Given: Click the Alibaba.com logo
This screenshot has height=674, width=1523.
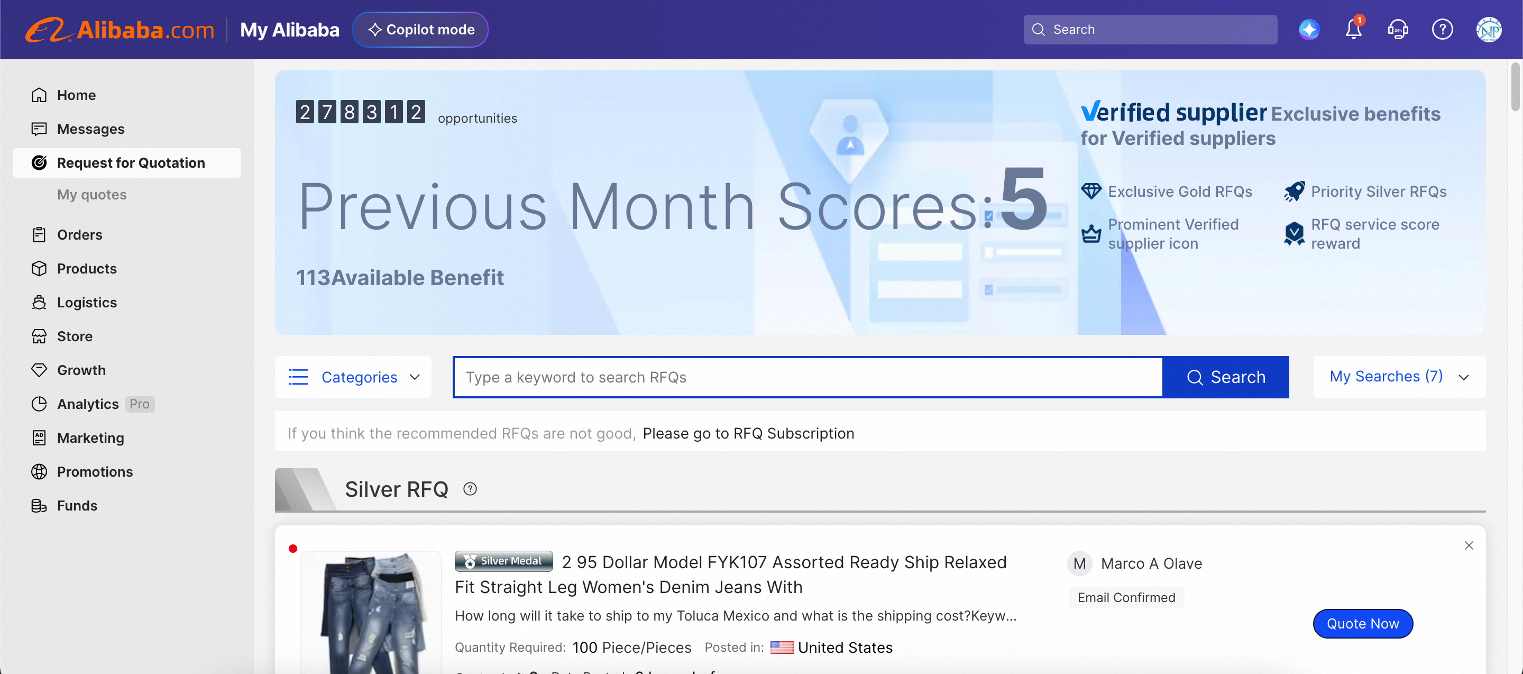Looking at the screenshot, I should (x=120, y=30).
